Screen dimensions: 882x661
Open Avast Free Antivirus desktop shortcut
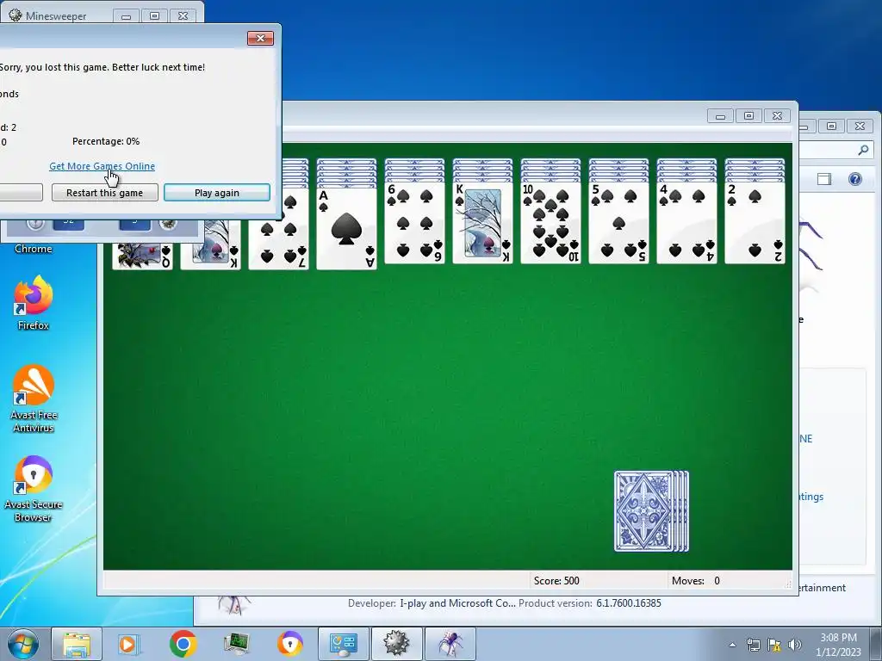(34, 398)
